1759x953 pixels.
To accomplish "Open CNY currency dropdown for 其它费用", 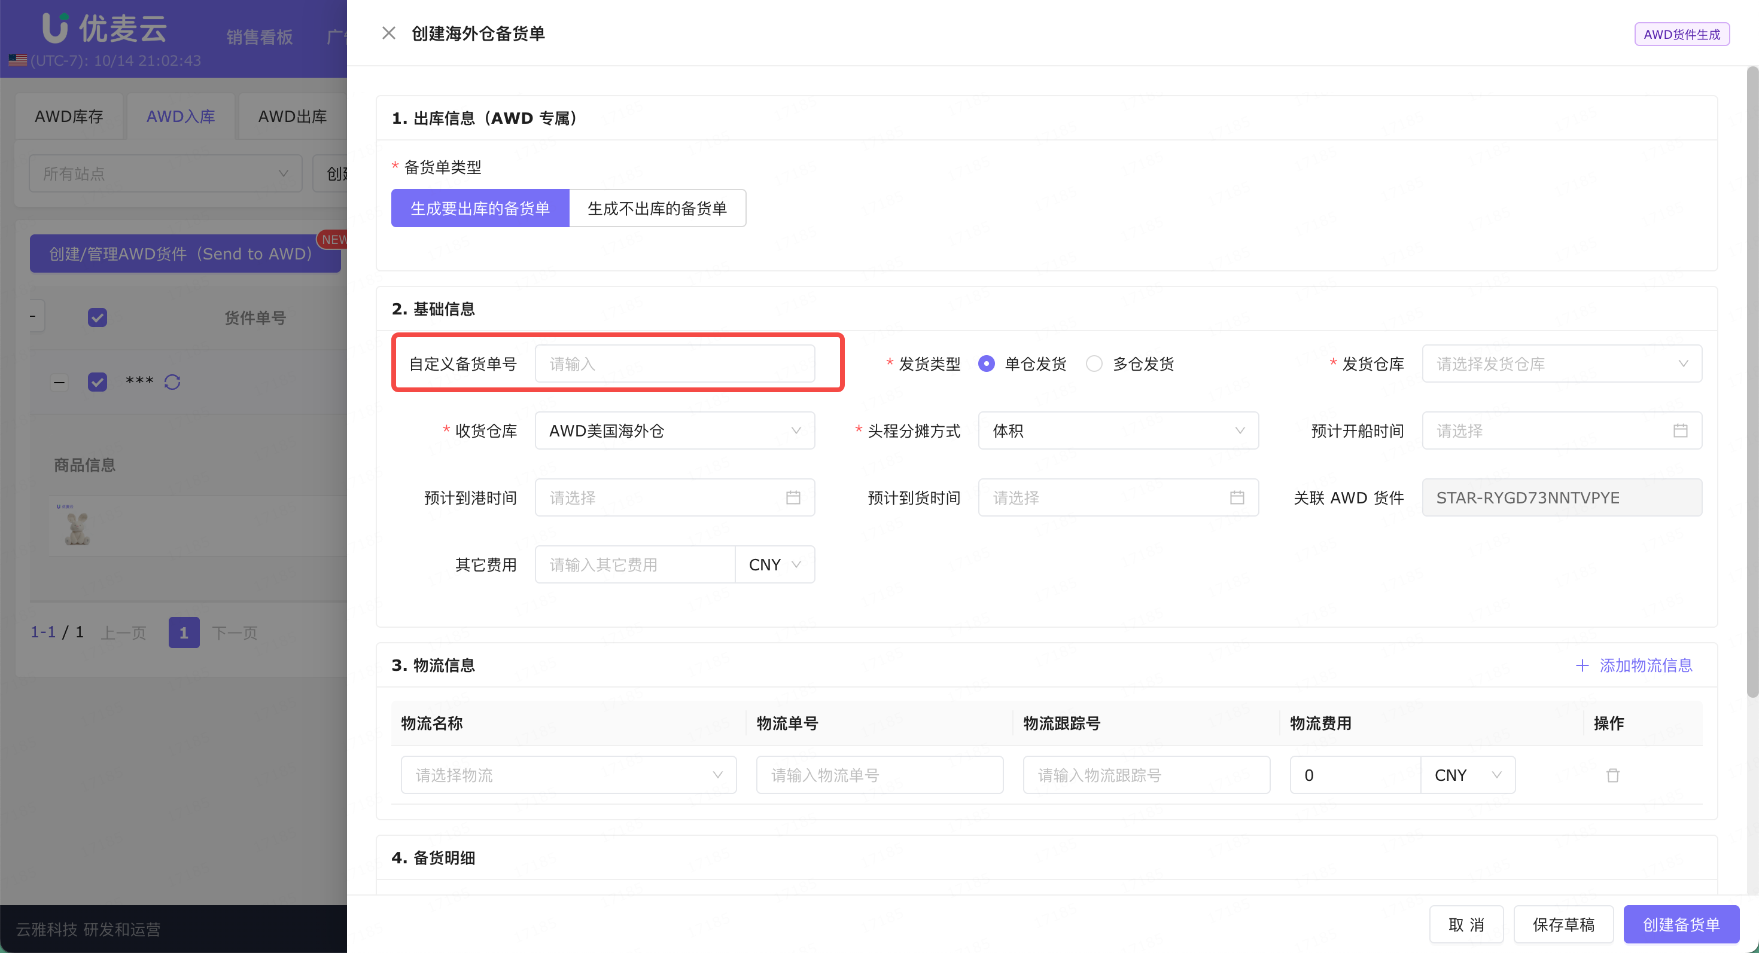I will coord(775,564).
